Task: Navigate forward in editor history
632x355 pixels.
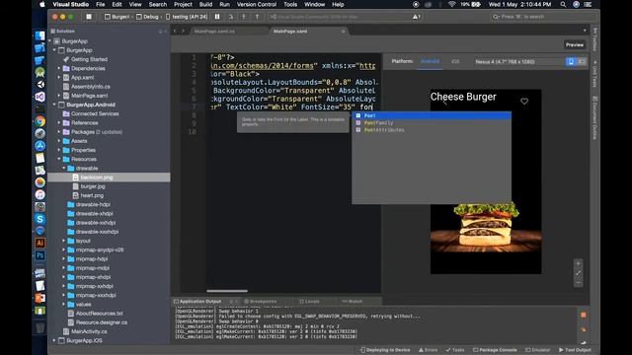Action: pos(183,31)
